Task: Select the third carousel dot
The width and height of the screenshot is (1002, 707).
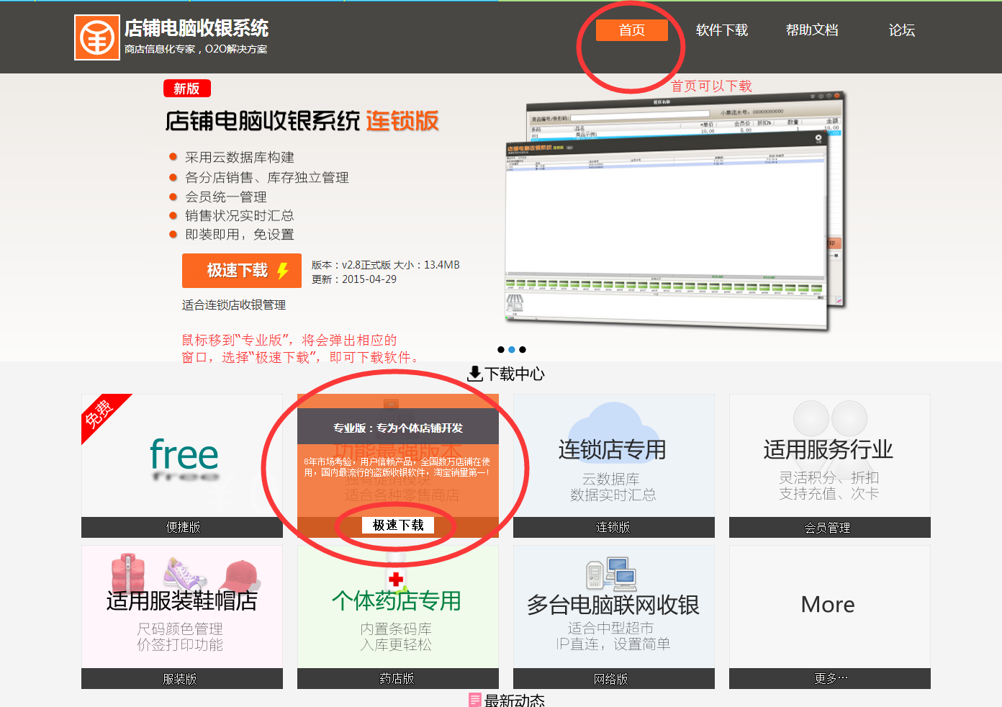Action: 523,350
